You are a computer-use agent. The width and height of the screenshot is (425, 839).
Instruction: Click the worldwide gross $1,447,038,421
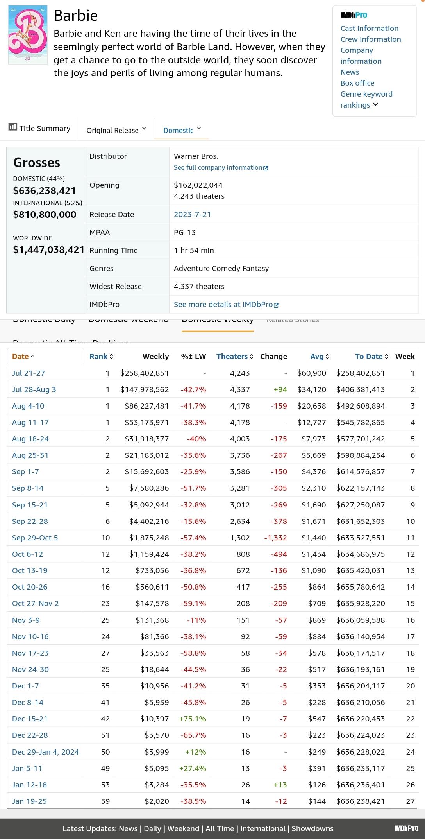point(49,249)
